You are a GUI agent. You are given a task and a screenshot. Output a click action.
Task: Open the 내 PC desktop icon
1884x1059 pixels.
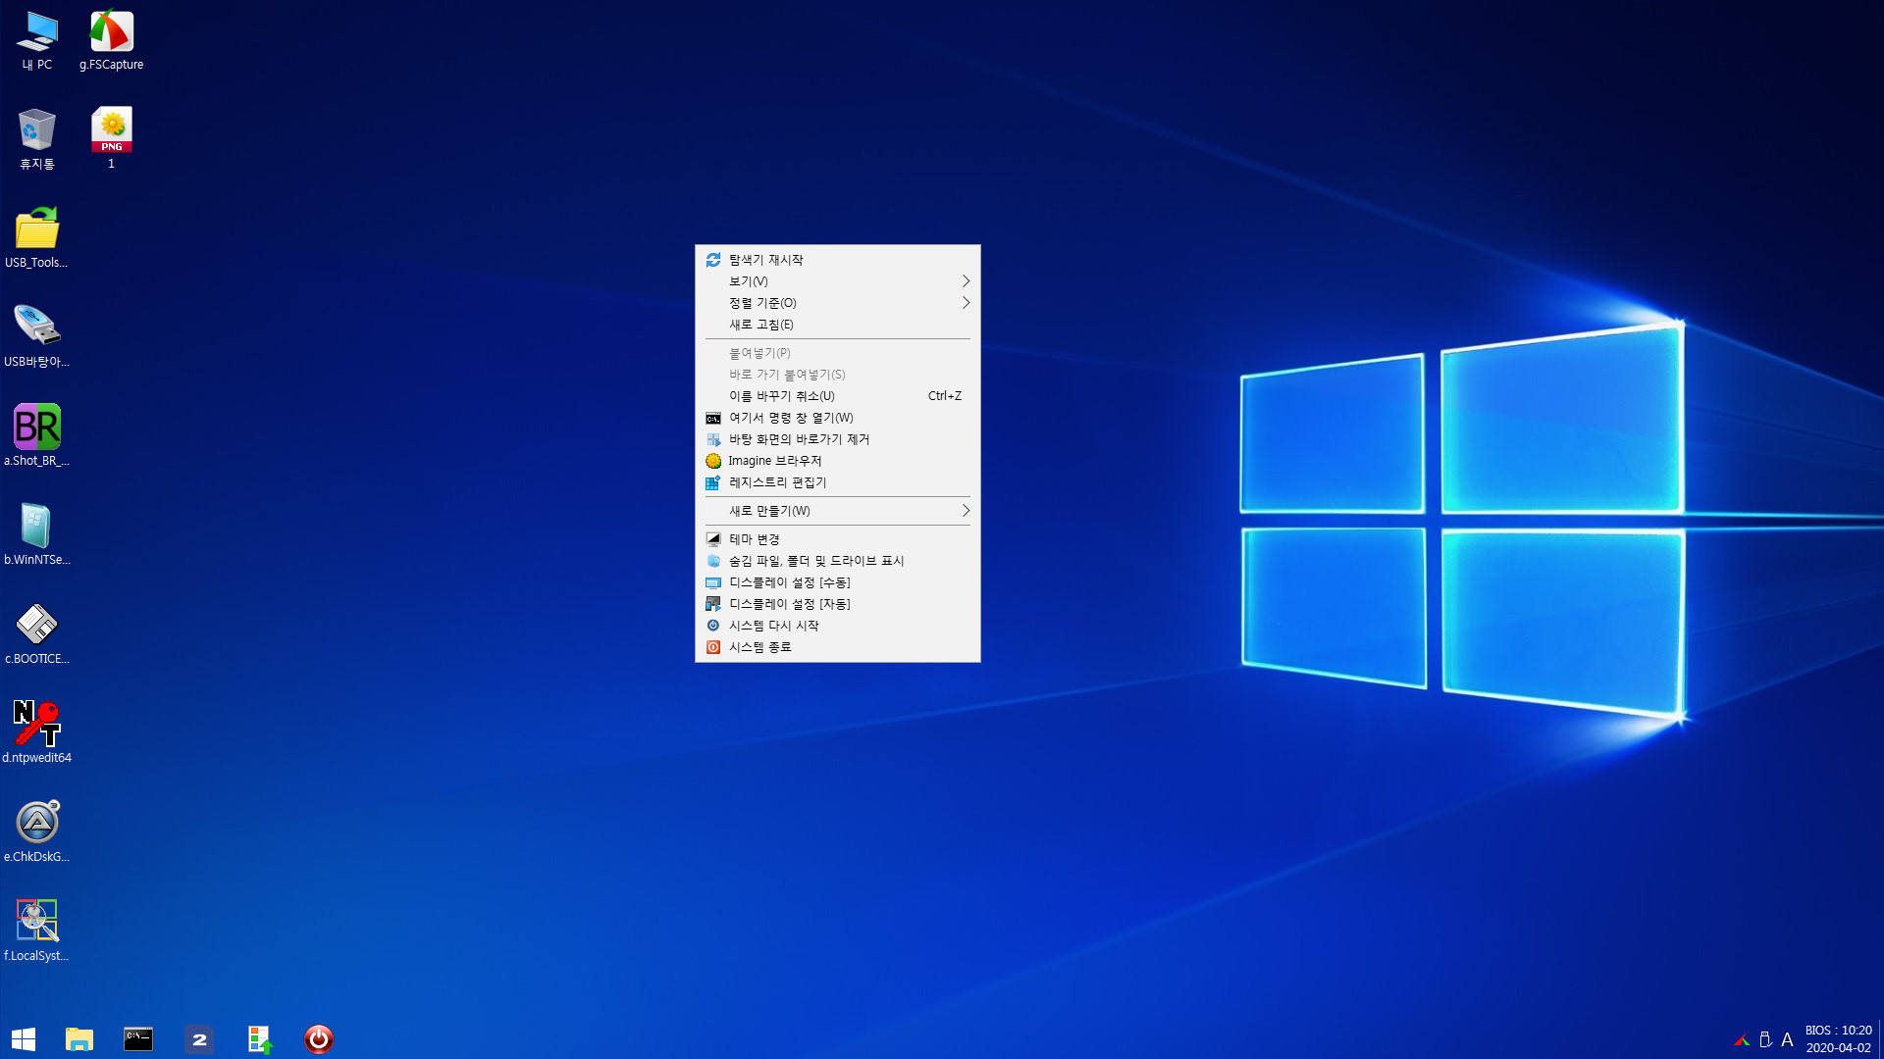[x=37, y=41]
